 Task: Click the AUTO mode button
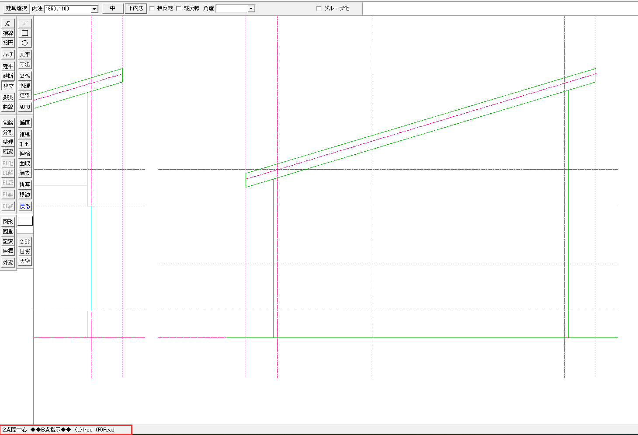tap(25, 107)
